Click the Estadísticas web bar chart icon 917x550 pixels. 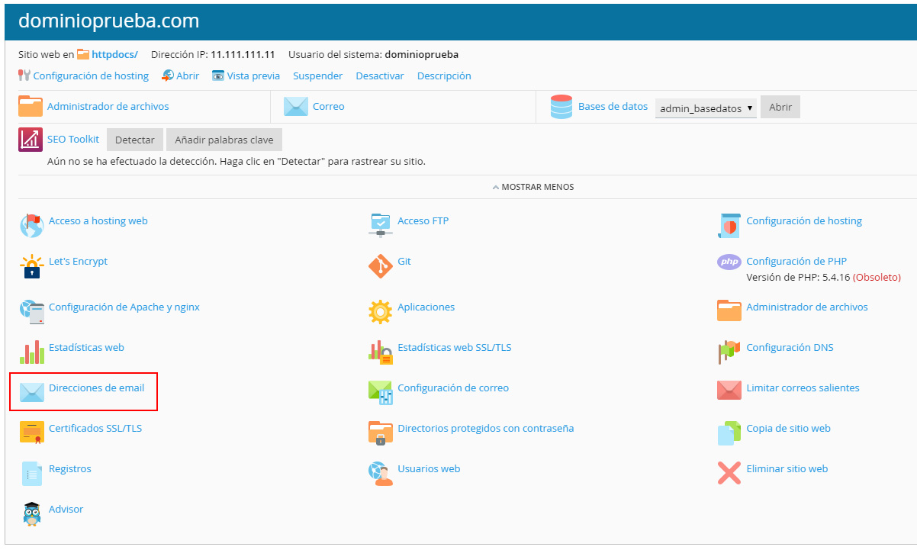pyautogui.click(x=31, y=352)
